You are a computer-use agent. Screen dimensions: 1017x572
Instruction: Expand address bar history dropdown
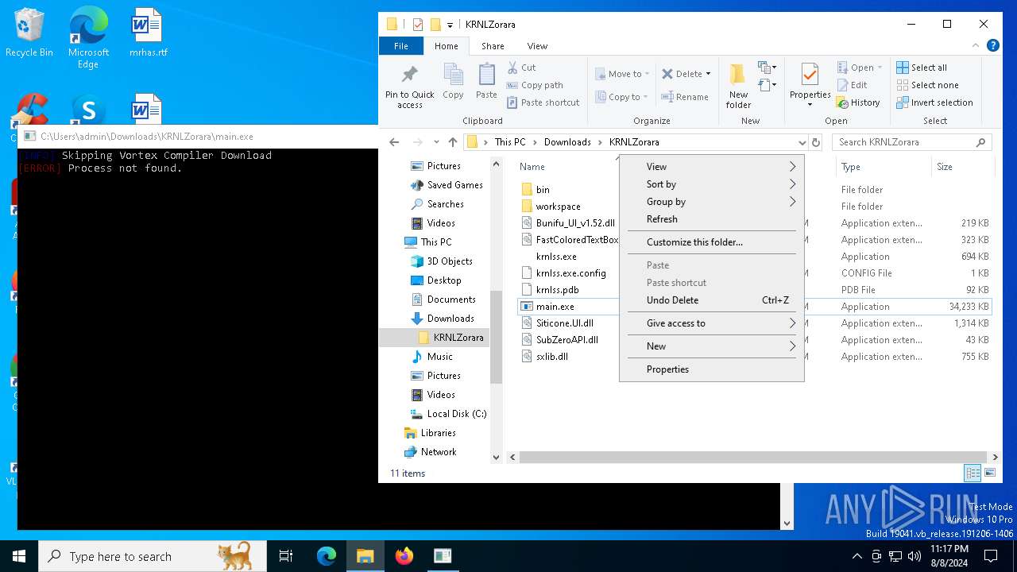click(802, 142)
